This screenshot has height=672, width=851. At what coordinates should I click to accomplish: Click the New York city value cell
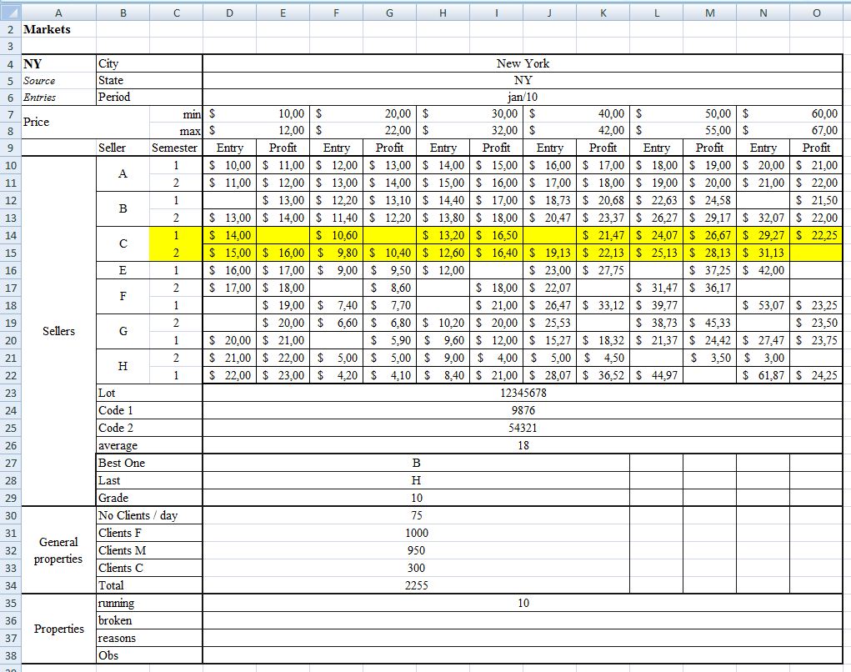pyautogui.click(x=522, y=63)
